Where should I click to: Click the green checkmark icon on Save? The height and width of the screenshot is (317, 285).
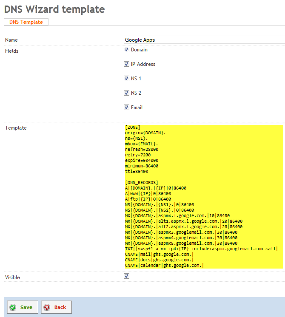click(13, 307)
